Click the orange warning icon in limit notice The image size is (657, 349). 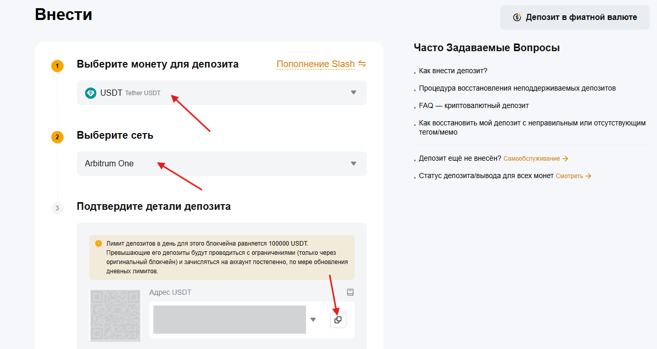point(98,244)
